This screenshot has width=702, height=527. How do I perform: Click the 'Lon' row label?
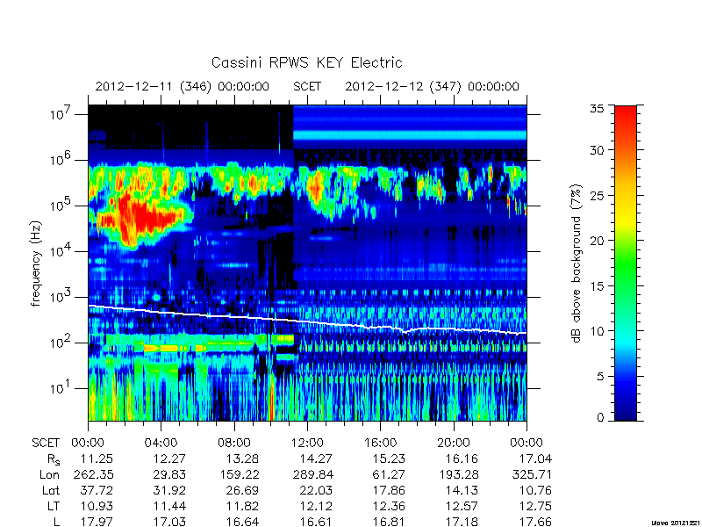[49, 474]
